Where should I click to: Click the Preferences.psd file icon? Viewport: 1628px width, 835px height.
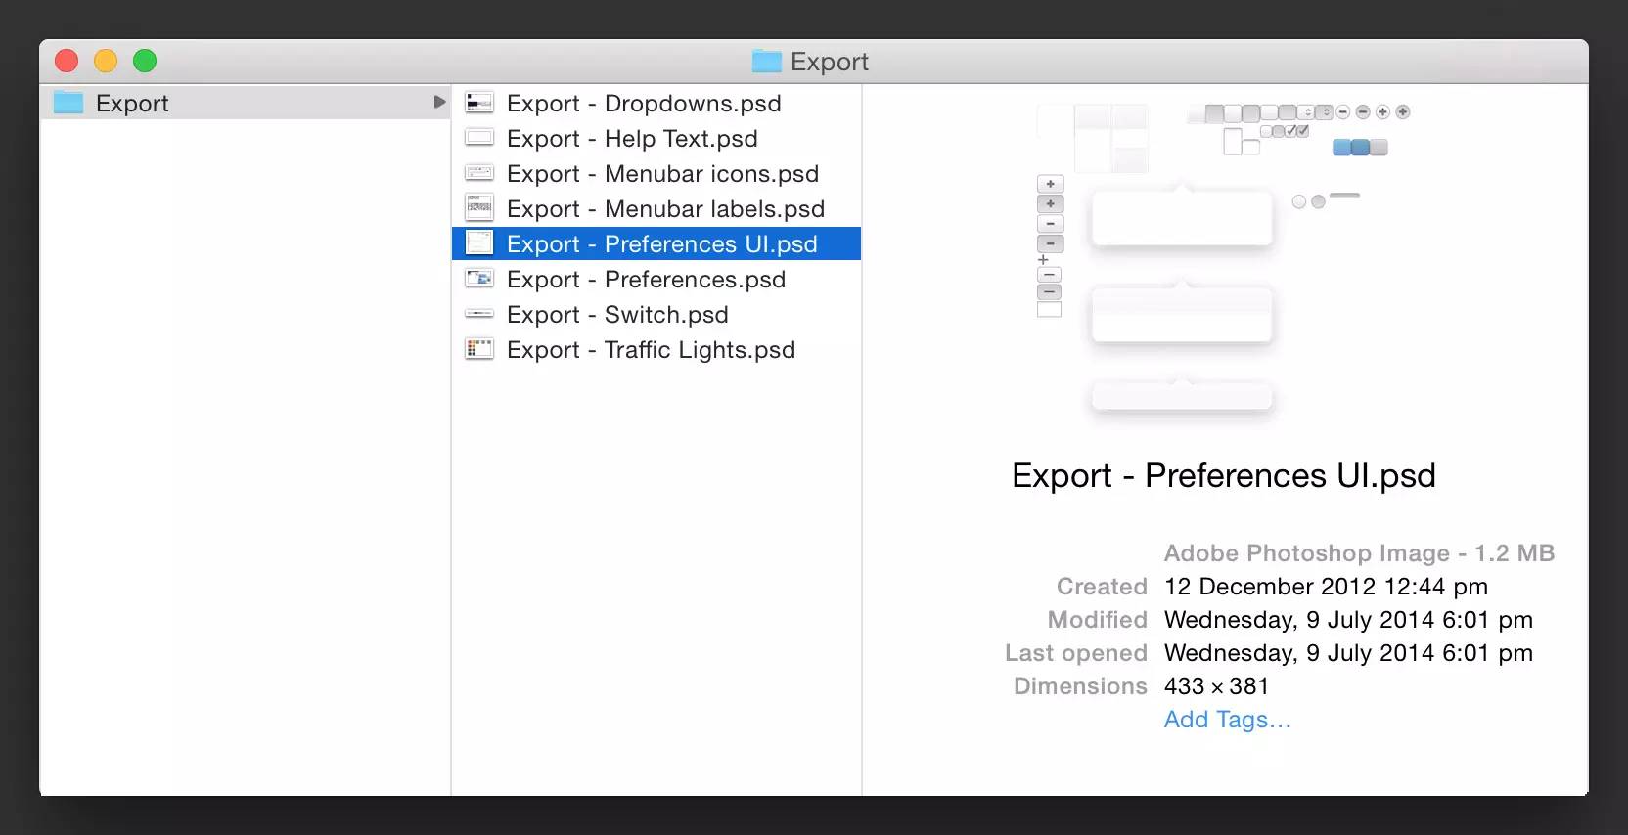[x=478, y=279]
